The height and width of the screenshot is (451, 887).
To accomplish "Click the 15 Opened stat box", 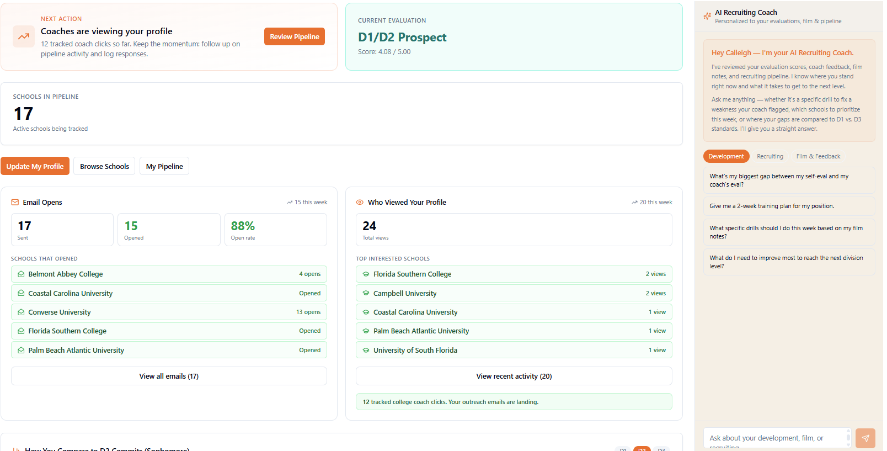I will (x=169, y=230).
